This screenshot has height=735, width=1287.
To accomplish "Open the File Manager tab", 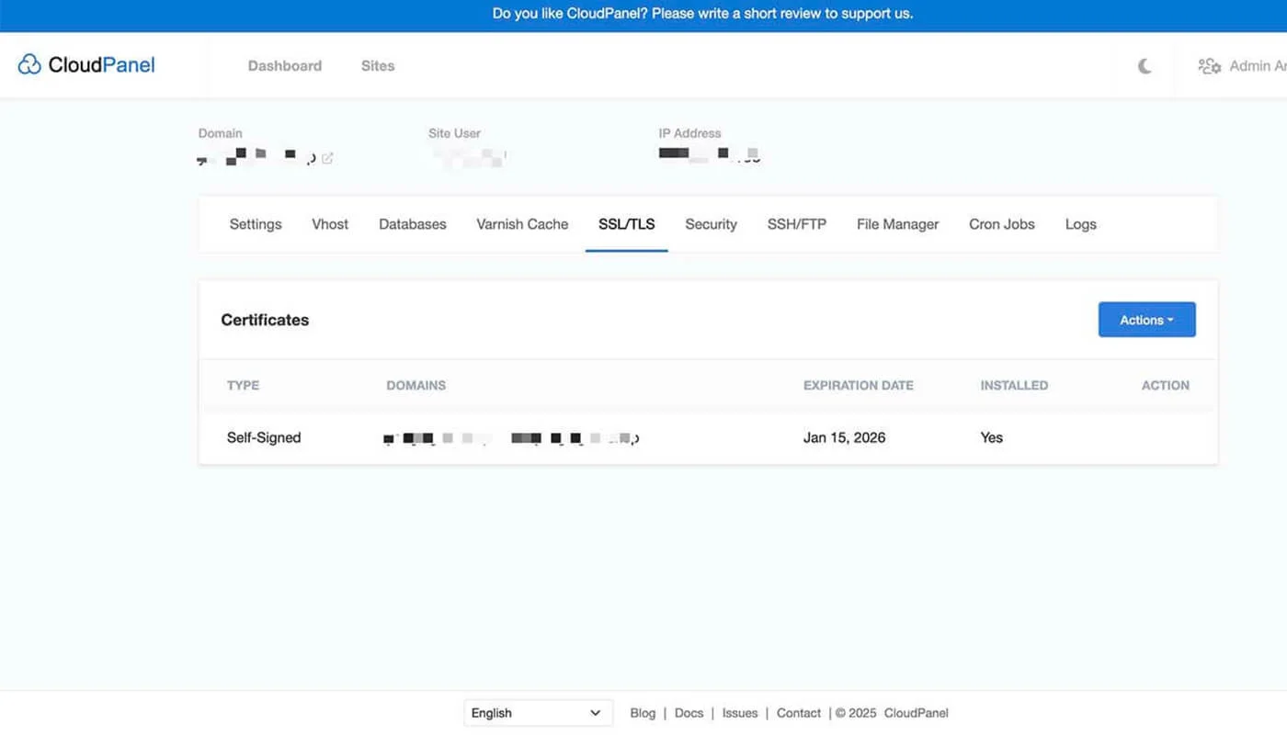I will 897,223.
